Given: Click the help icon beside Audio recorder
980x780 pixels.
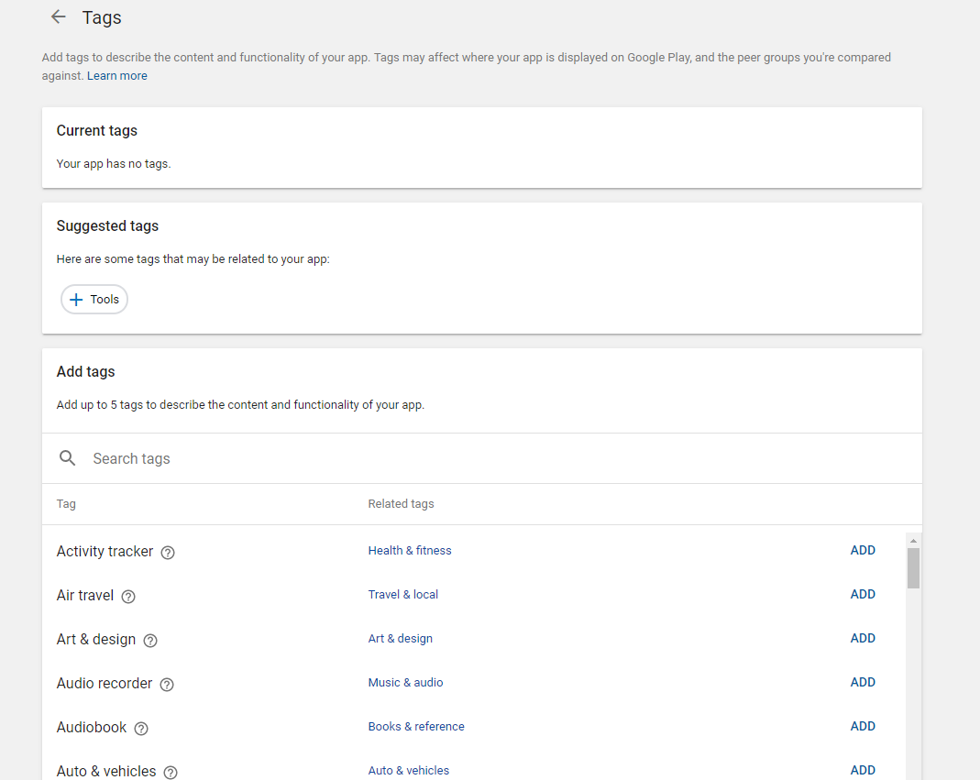Looking at the screenshot, I should [x=166, y=684].
